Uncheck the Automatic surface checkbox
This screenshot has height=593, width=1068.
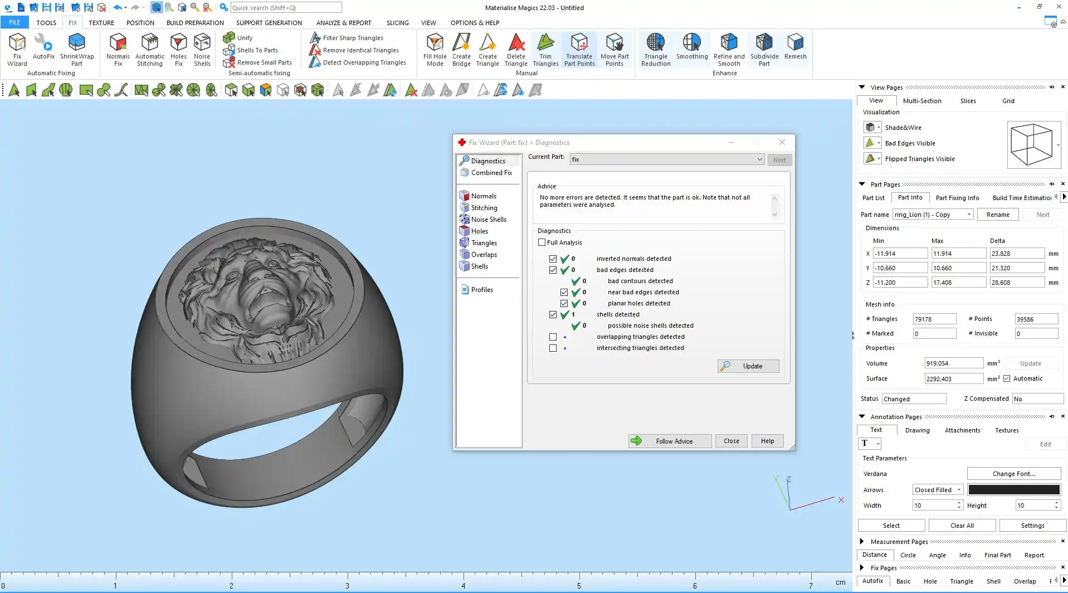tap(1007, 378)
